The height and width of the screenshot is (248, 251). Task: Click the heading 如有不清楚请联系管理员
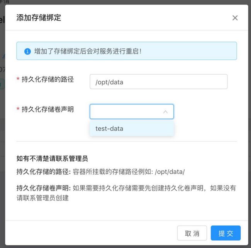[x=52, y=159]
